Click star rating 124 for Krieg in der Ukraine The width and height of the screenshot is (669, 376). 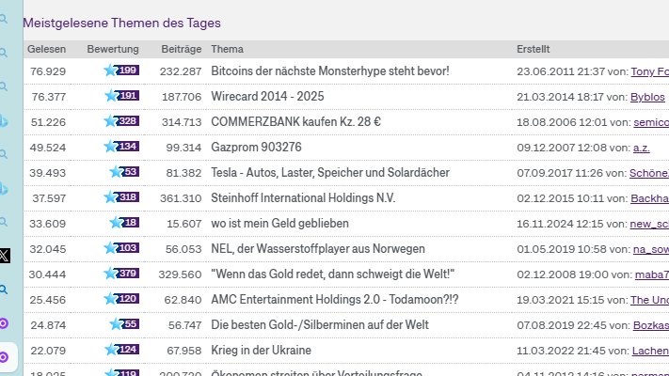(x=122, y=350)
